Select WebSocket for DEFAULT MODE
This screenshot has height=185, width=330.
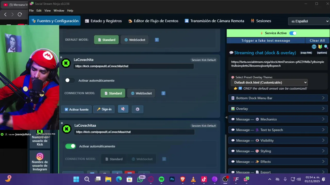(x=134, y=40)
